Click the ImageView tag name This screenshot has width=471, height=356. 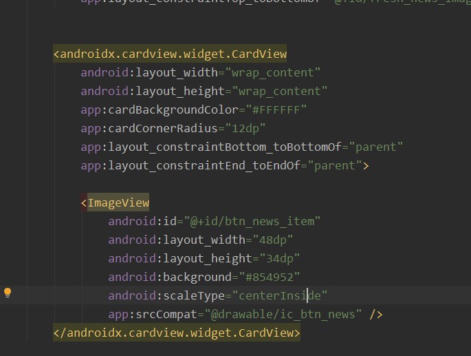point(118,203)
